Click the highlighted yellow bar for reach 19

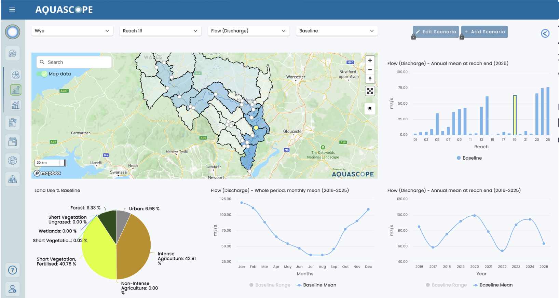click(x=515, y=115)
